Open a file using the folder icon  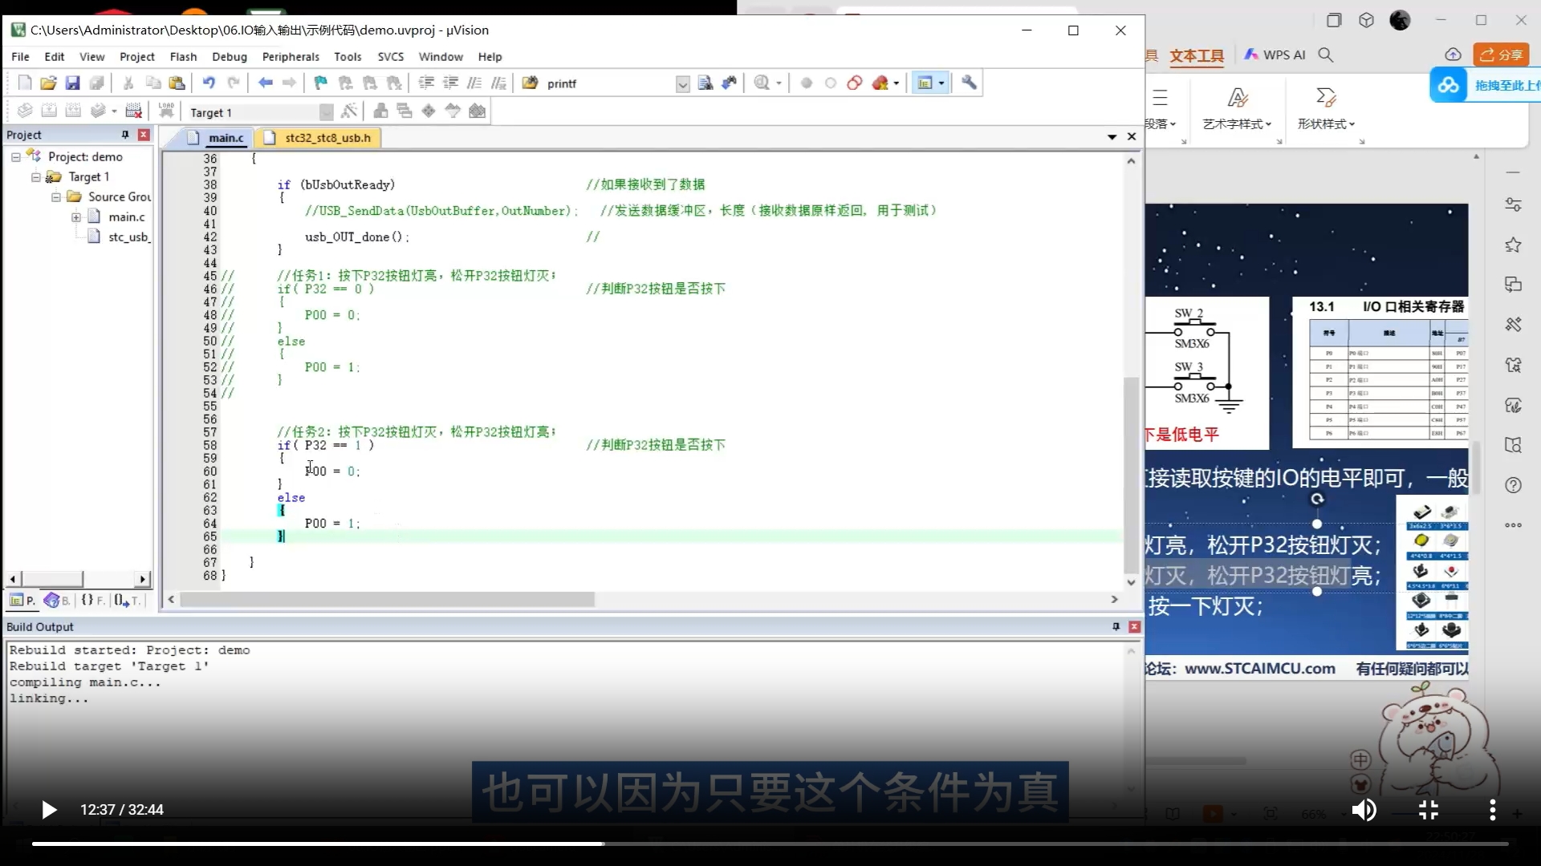click(48, 83)
